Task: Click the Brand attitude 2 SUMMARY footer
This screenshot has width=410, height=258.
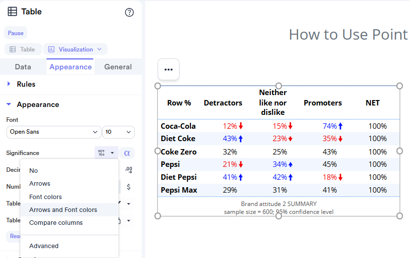Action: tap(279, 204)
